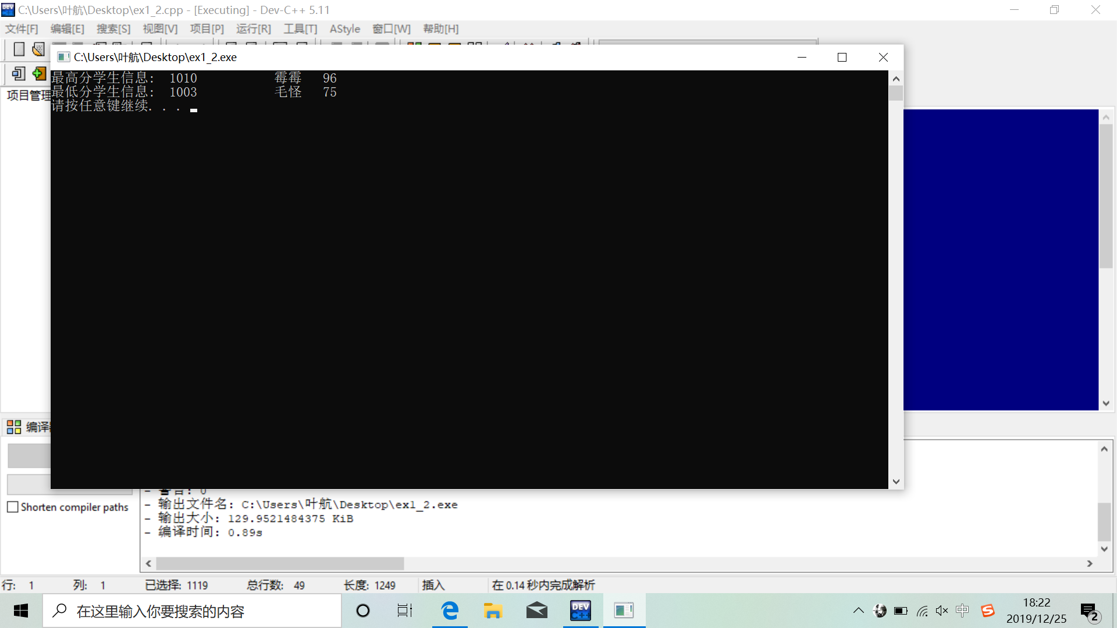Expand hidden system tray icons
Image resolution: width=1117 pixels, height=628 pixels.
pos(859,611)
